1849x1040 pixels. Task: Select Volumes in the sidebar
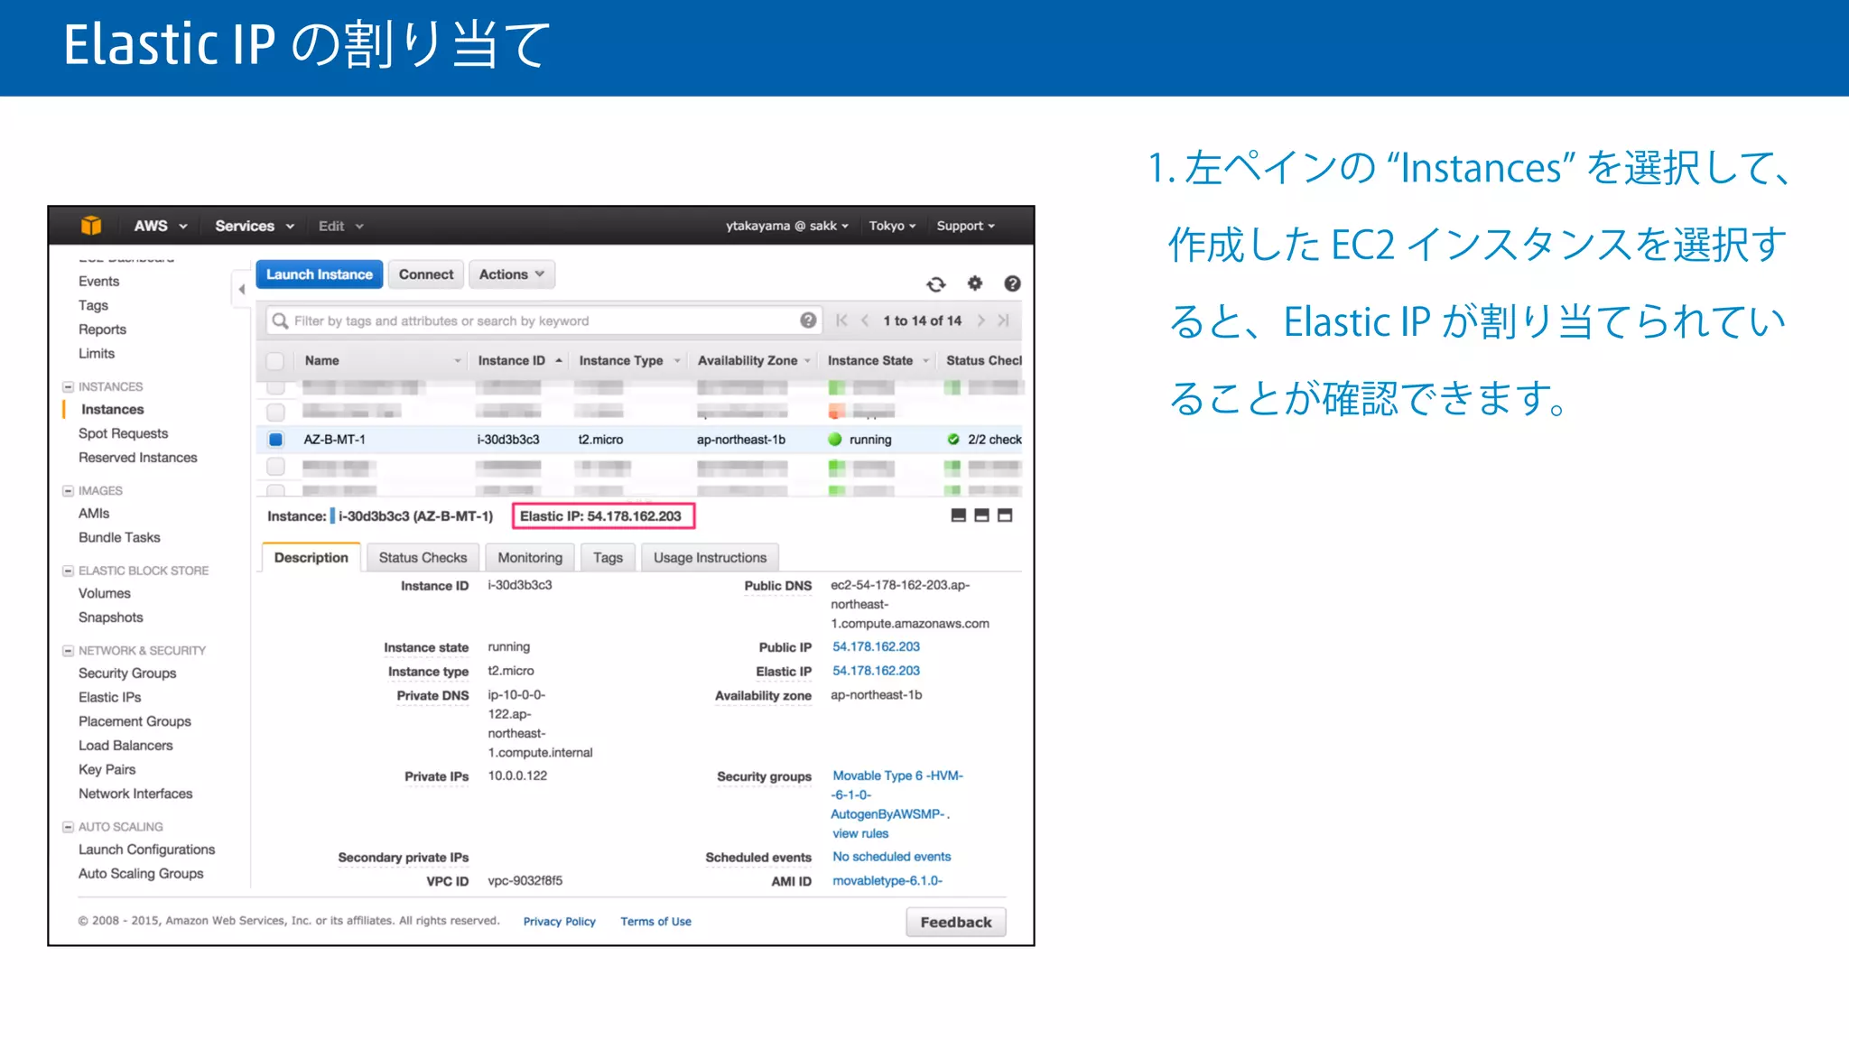pos(105,593)
